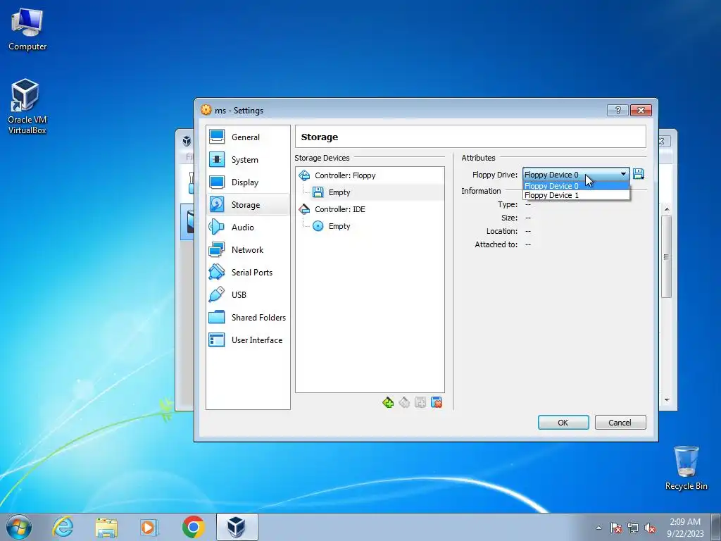This screenshot has width=721, height=541.
Task: Click the Help question mark button
Action: (x=617, y=110)
